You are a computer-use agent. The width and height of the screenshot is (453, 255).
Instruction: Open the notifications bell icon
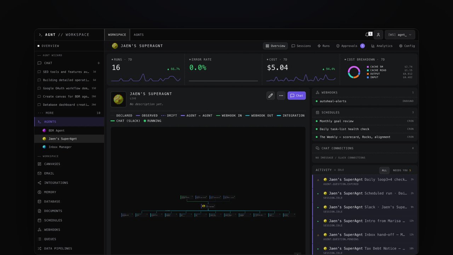368,35
